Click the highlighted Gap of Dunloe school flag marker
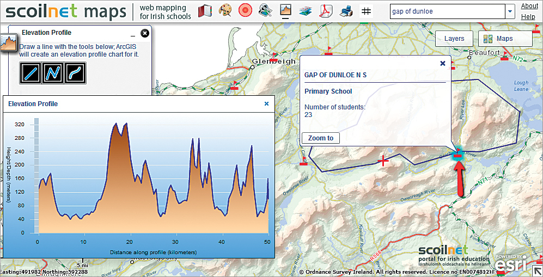The image size is (543, 277). tap(457, 154)
